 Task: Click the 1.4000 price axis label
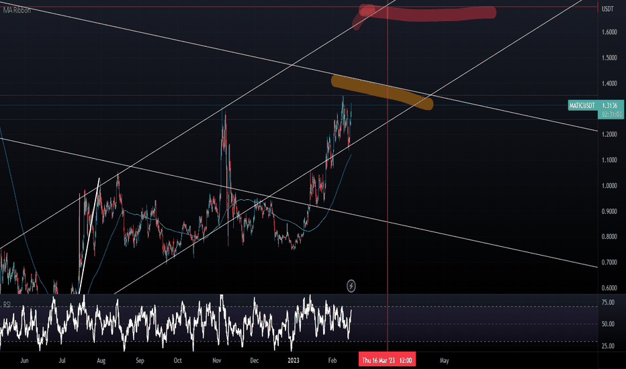coord(610,83)
